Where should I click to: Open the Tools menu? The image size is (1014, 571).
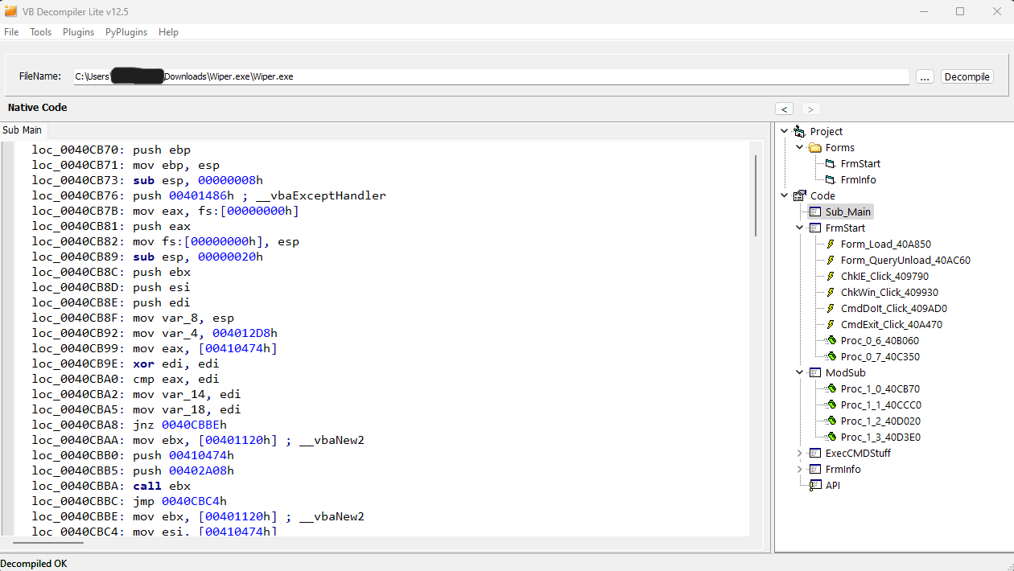coord(40,32)
